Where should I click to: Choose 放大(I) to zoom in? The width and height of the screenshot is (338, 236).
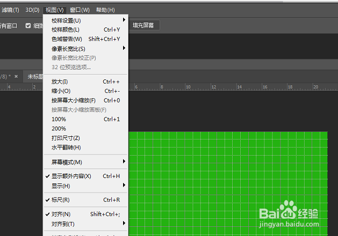pos(85,82)
